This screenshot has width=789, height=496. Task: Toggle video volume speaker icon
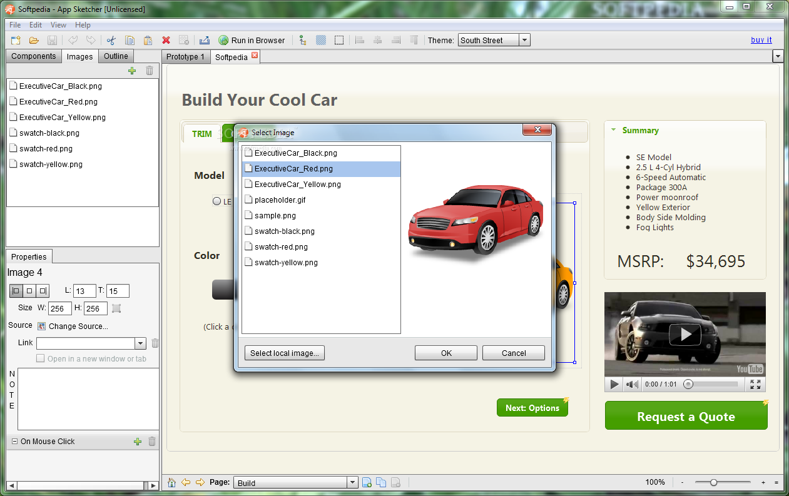coord(633,384)
